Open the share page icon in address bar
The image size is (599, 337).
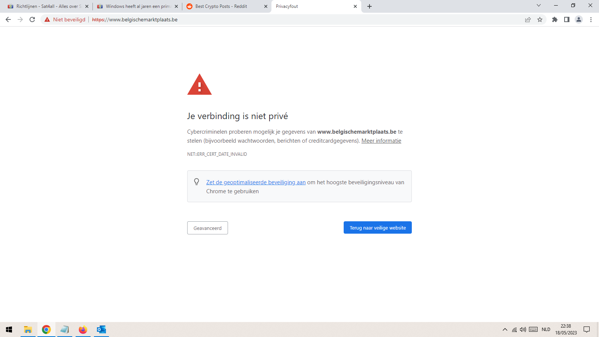coord(528,19)
